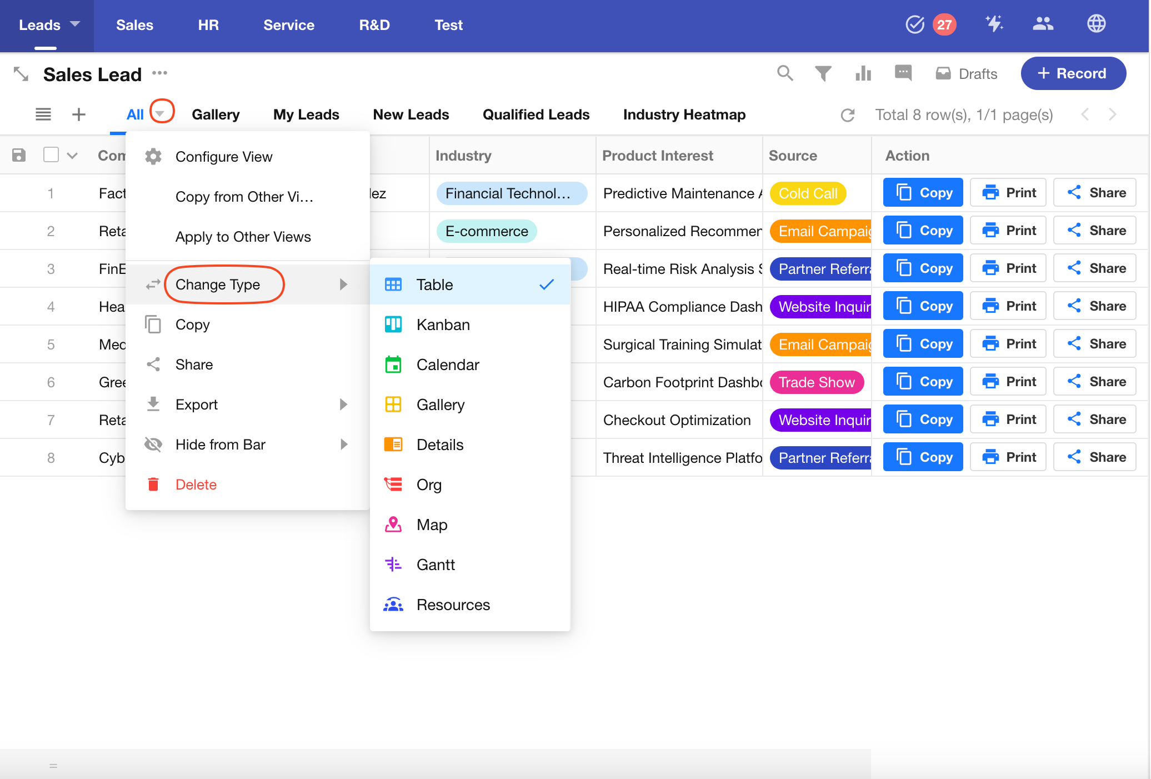Screen dimensions: 1151x779
Task: Switch view type to Org
Action: (x=470, y=485)
